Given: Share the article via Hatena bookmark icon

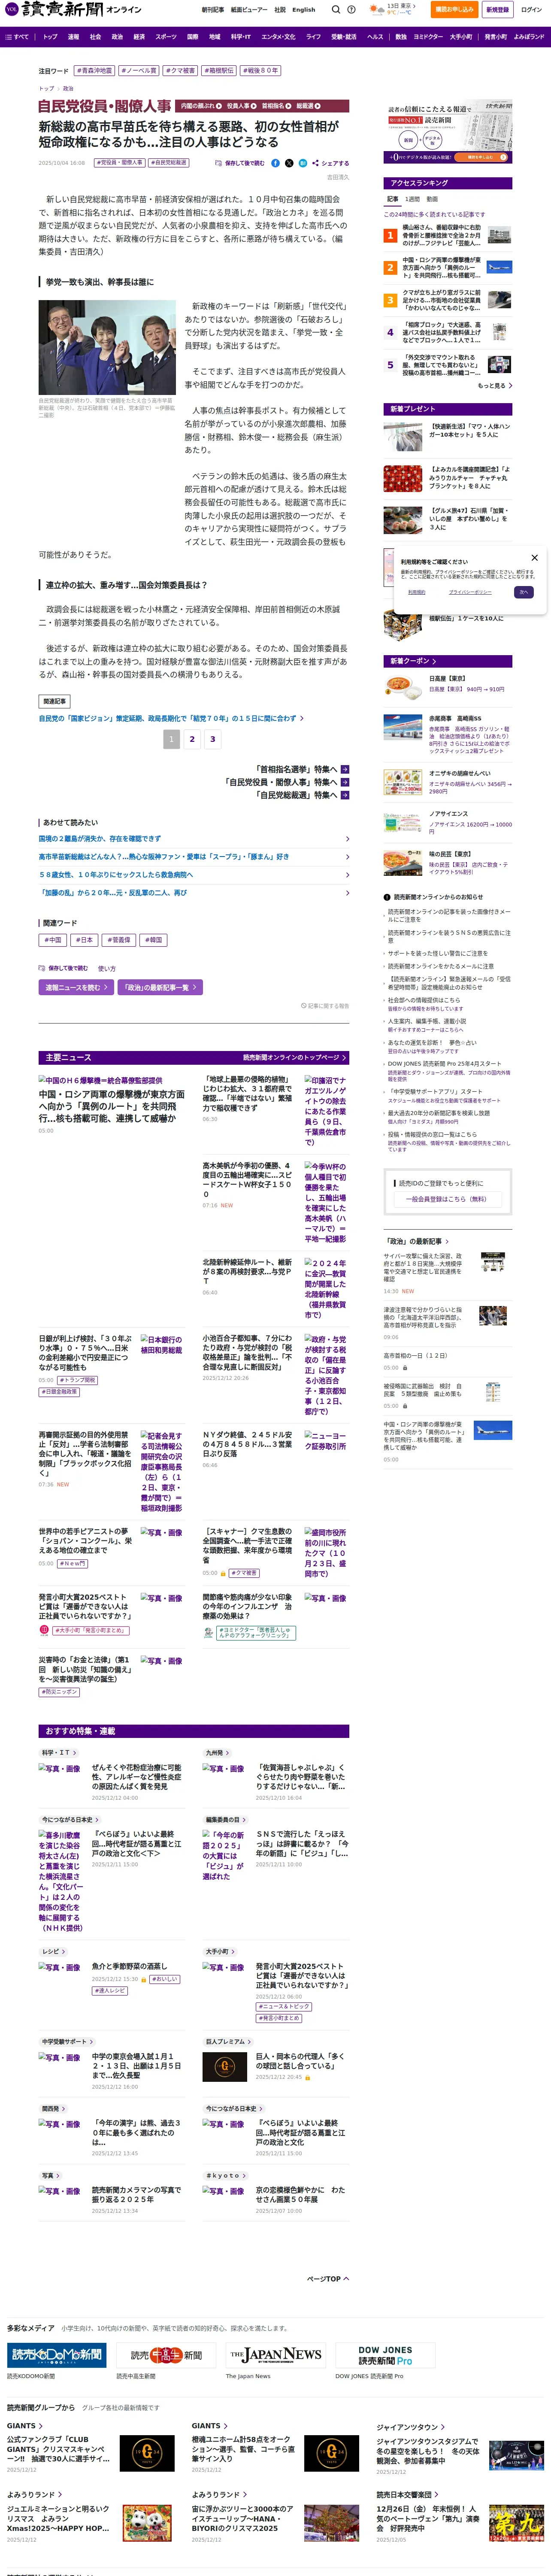Looking at the screenshot, I should tap(302, 163).
